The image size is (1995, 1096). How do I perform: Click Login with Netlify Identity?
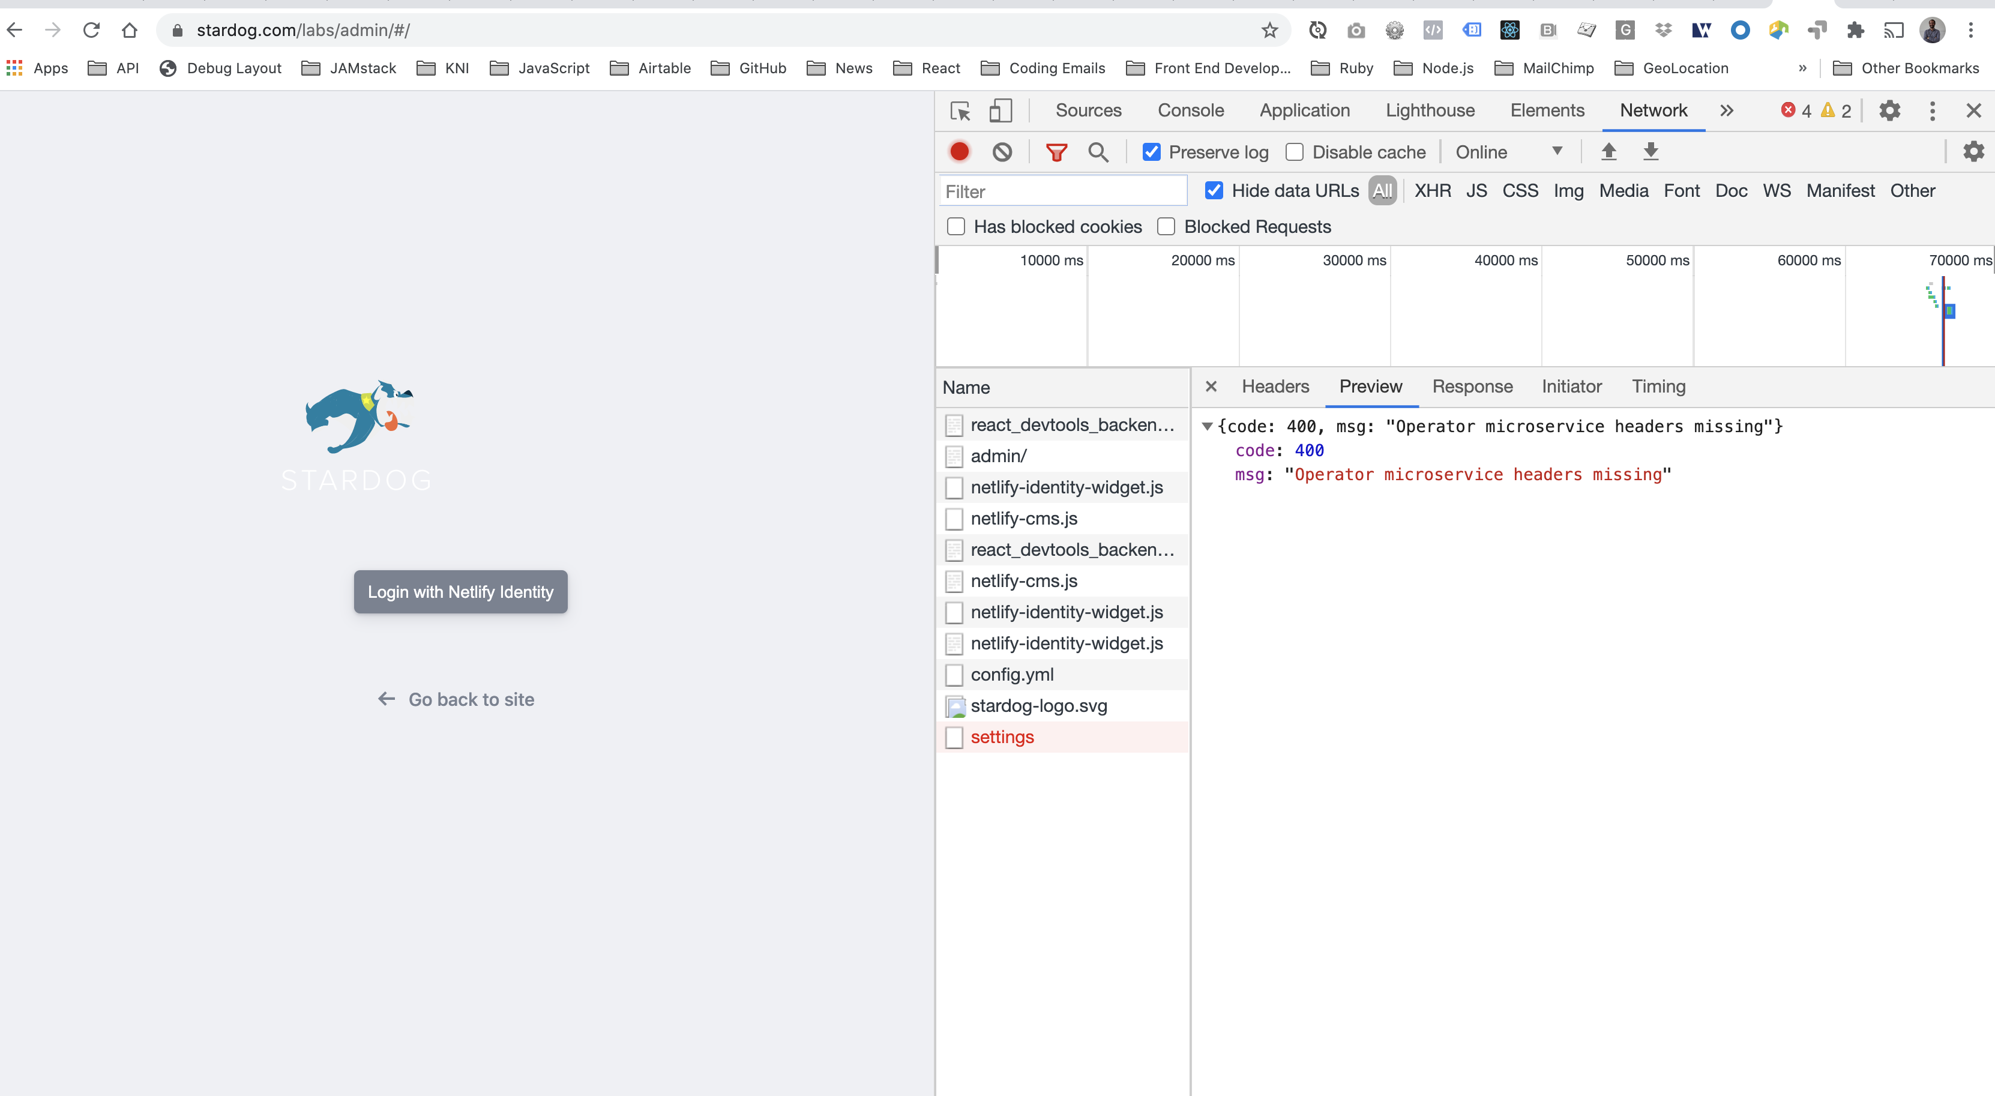461,591
